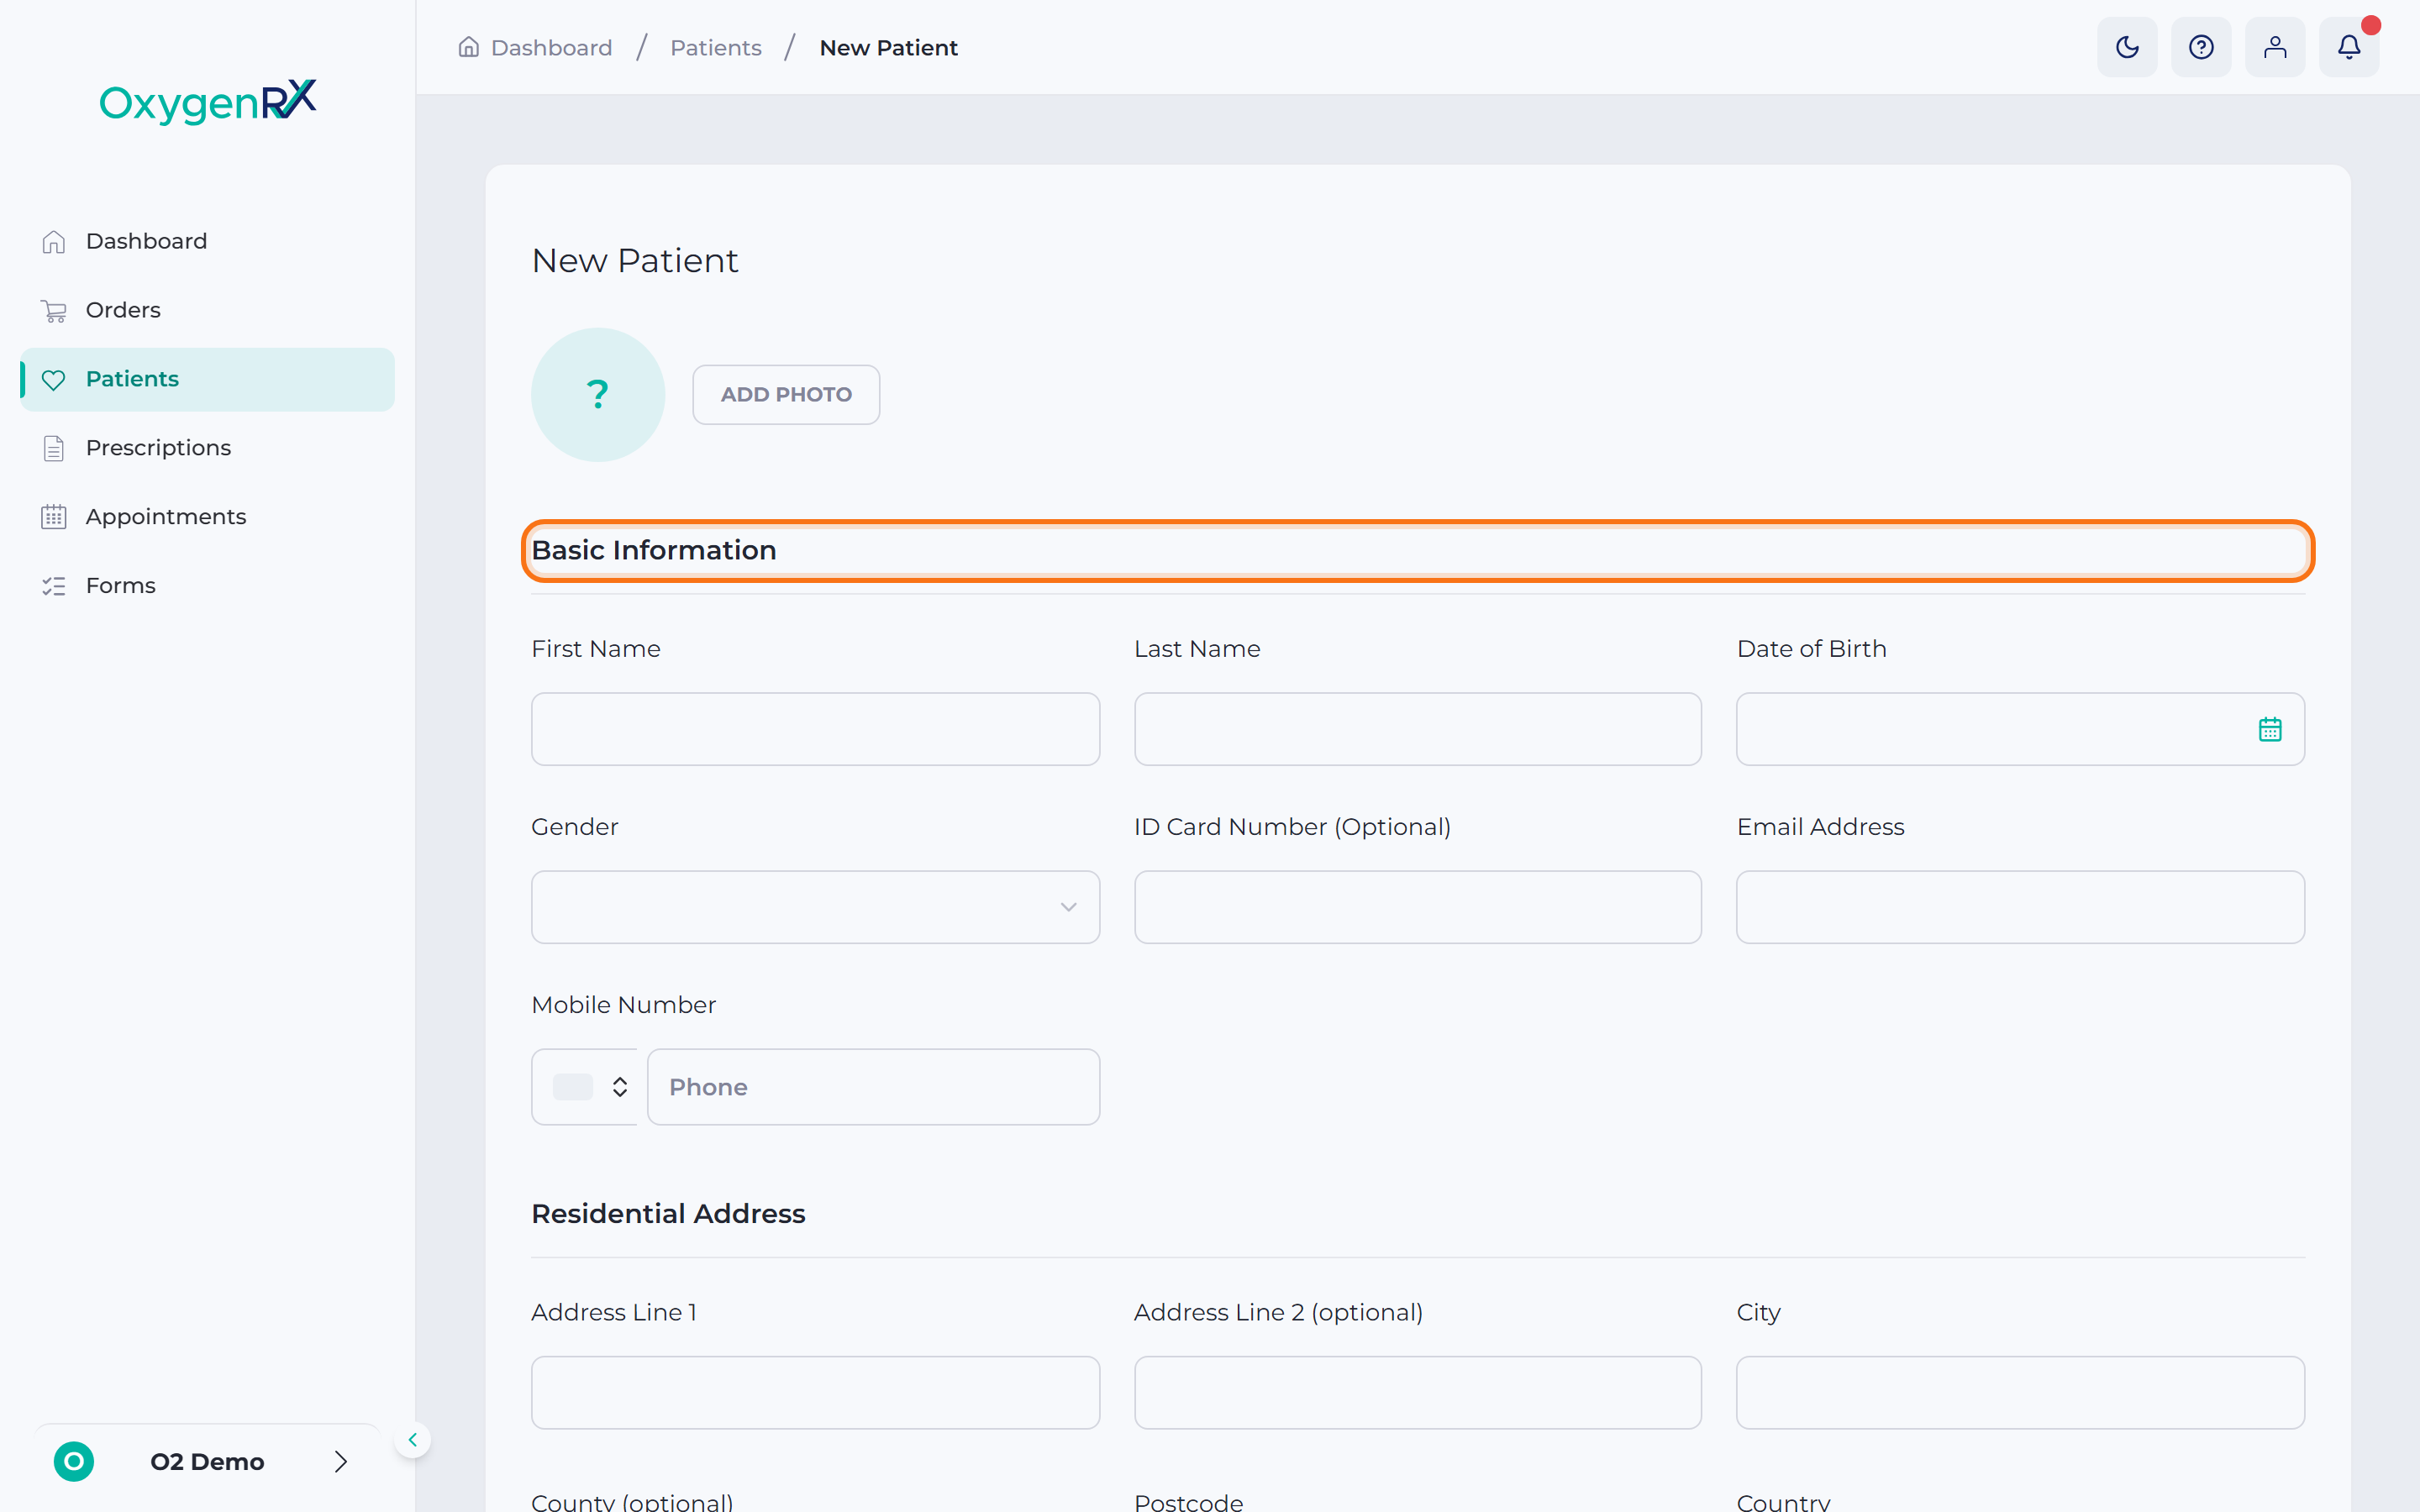
Task: Open the Gender dropdown
Action: coord(815,907)
